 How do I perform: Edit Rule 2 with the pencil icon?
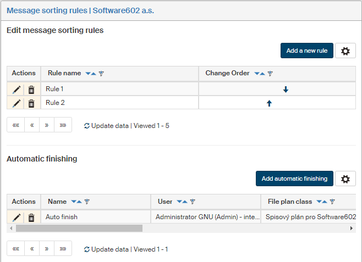(x=17, y=103)
